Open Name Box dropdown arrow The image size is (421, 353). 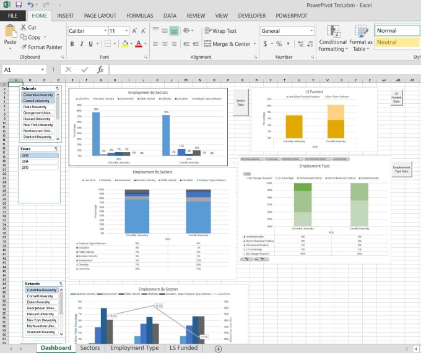pos(43,70)
